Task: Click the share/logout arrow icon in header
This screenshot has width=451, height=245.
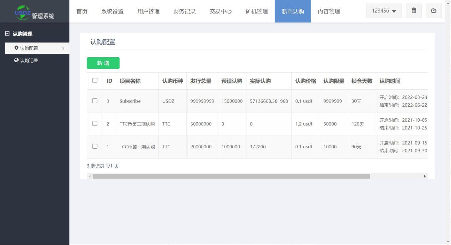Action: (433, 11)
